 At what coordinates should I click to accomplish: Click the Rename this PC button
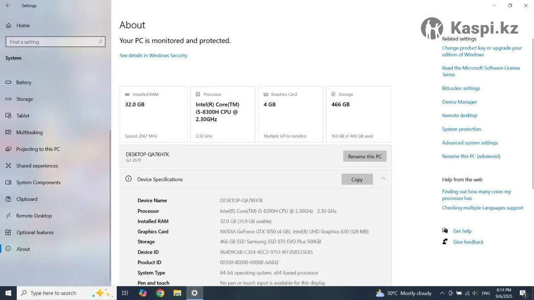(364, 156)
